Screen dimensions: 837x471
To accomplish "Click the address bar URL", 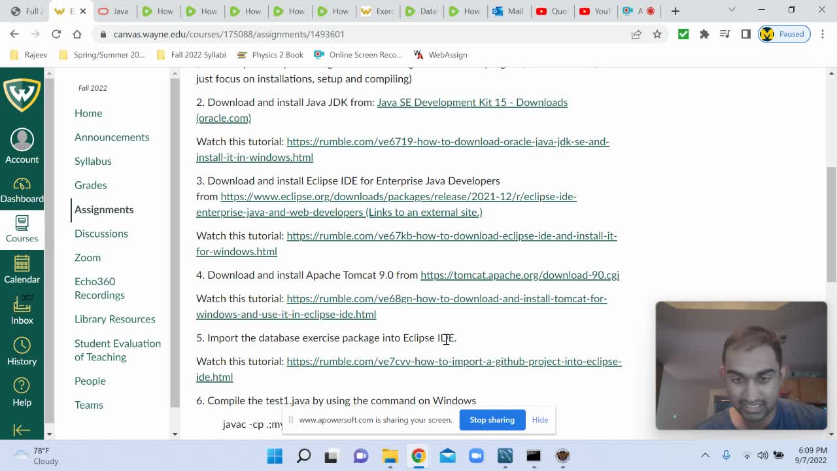I will coord(229,34).
